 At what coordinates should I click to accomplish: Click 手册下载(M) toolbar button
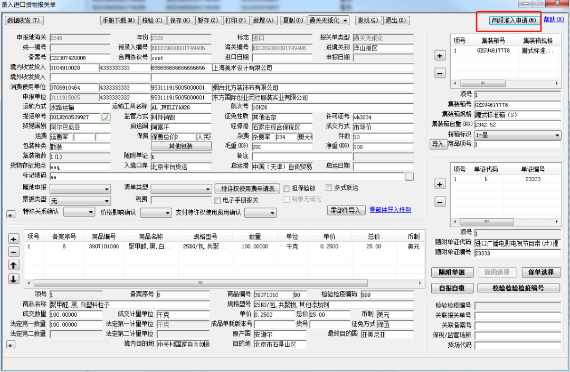point(119,21)
